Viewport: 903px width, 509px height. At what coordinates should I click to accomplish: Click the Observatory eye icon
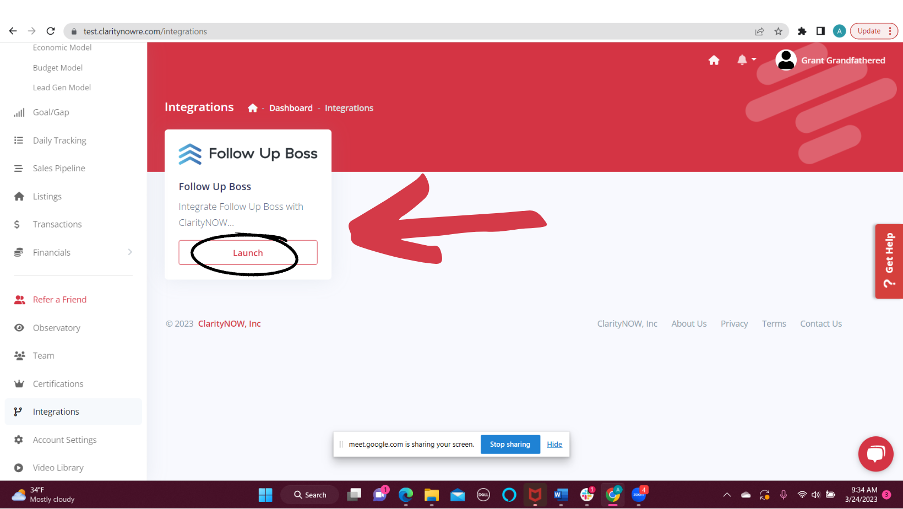pyautogui.click(x=19, y=328)
